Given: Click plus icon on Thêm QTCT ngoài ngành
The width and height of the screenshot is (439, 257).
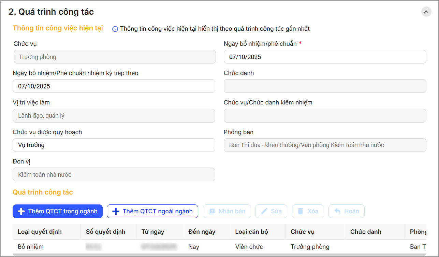Looking at the screenshot, I should [x=116, y=211].
